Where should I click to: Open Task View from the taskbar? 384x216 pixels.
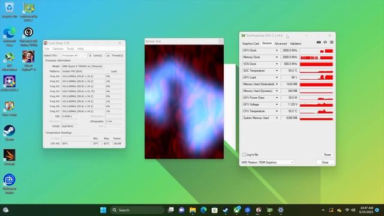tap(170, 210)
